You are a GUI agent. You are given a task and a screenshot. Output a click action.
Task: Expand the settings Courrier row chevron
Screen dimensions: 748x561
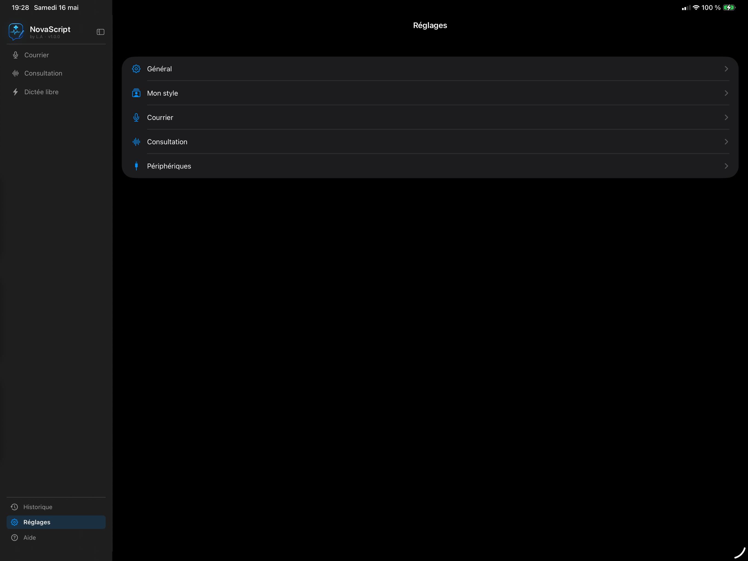click(x=726, y=118)
